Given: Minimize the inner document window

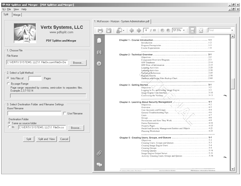Looking at the screenshot, I should point(230,9).
